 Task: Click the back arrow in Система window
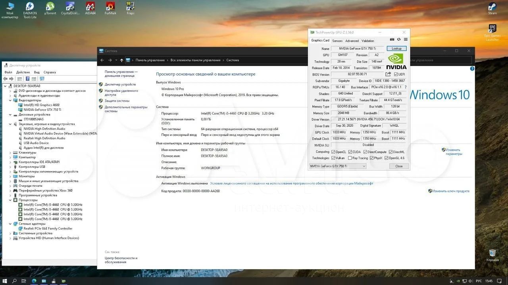tap(102, 60)
